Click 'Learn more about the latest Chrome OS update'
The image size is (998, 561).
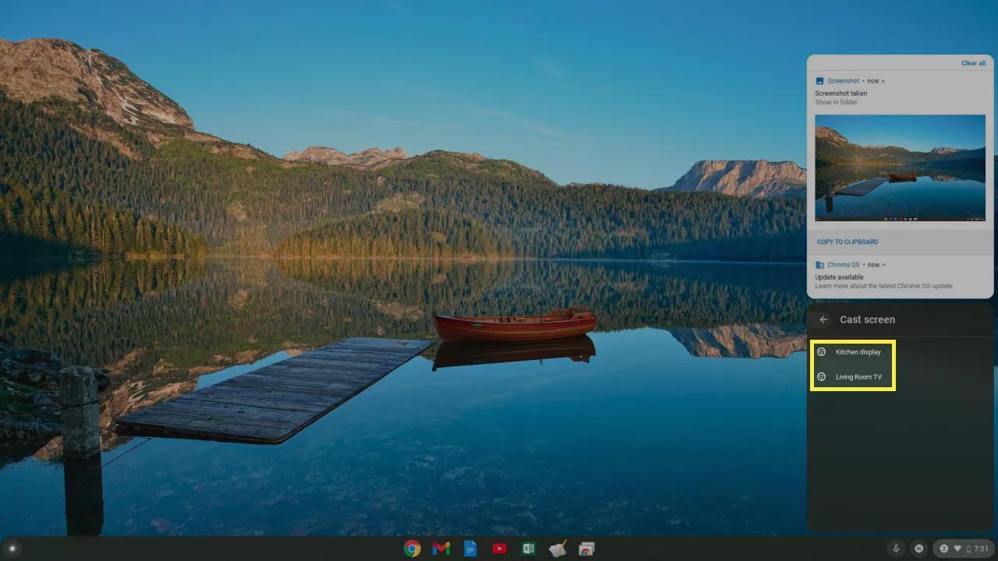click(883, 286)
